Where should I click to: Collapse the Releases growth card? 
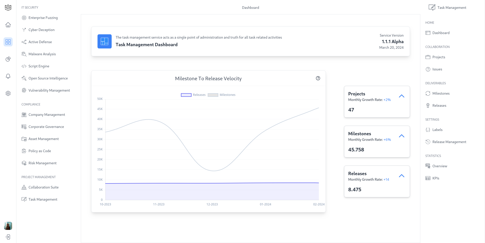point(402,176)
